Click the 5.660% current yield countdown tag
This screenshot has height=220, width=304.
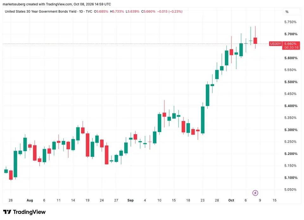[291, 45]
